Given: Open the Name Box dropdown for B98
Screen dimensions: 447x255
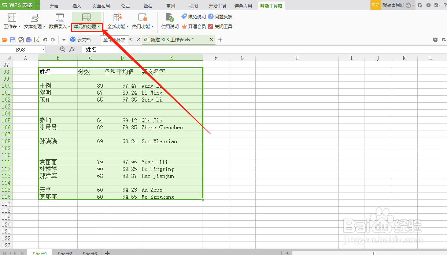Looking at the screenshot, I should 43,49.
